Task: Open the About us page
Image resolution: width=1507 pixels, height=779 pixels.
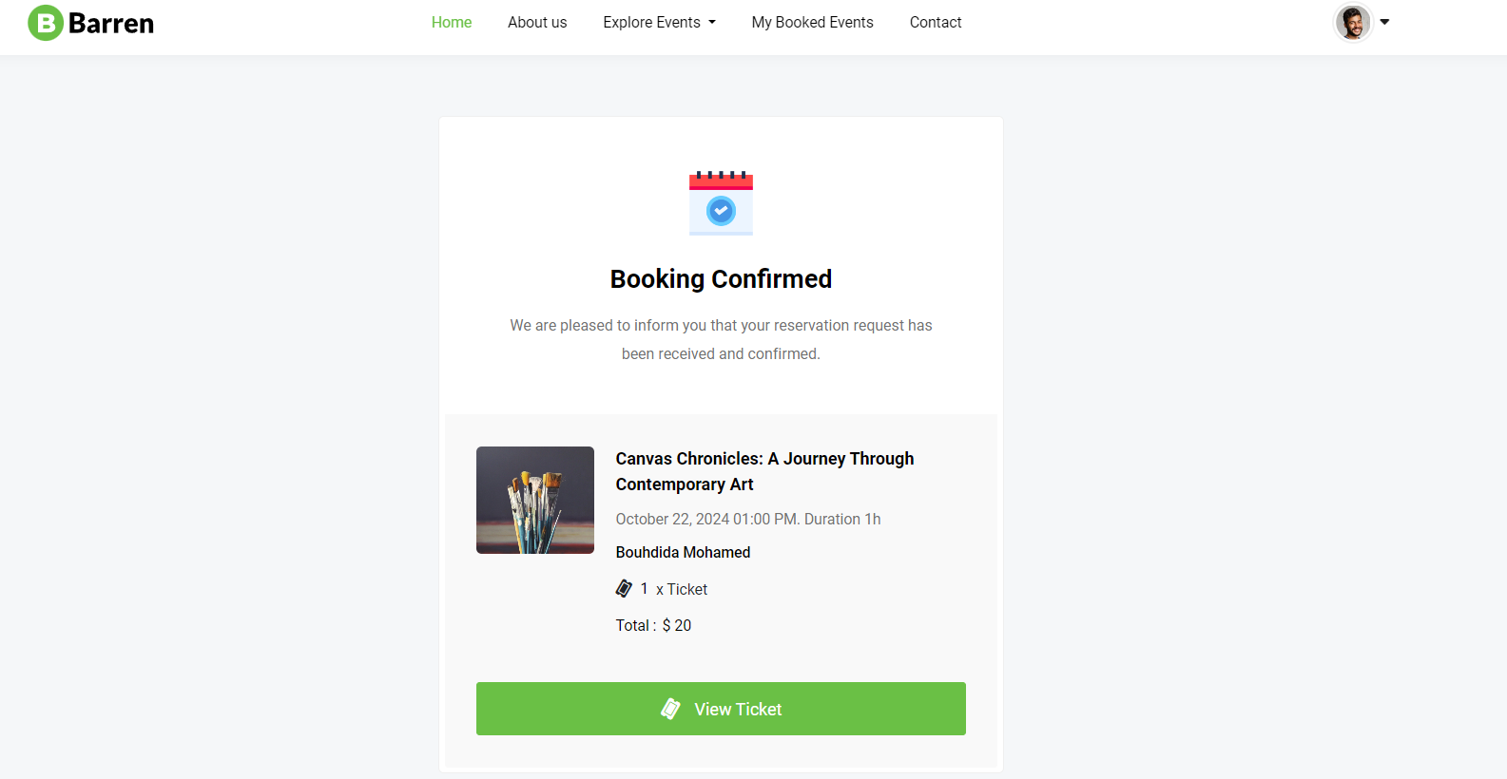Action: pos(537,23)
